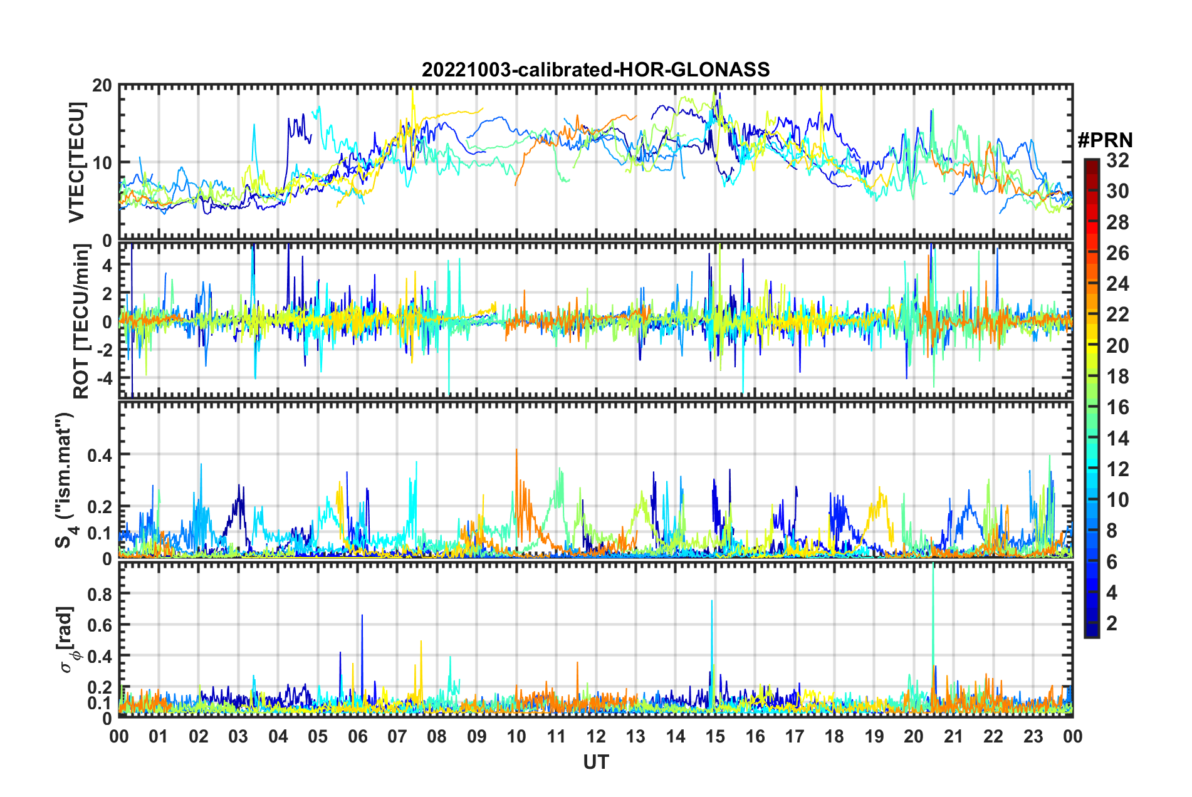Click S4 y-axis tick 0.4
Image resolution: width=1192 pixels, height=797 pixels.
(100, 455)
